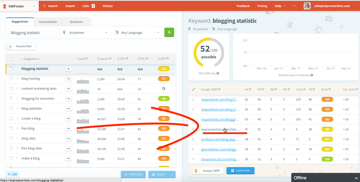Image resolution: width=360 pixels, height=182 pixels.
Task: Sort by the CPC column
Action: 121,59
